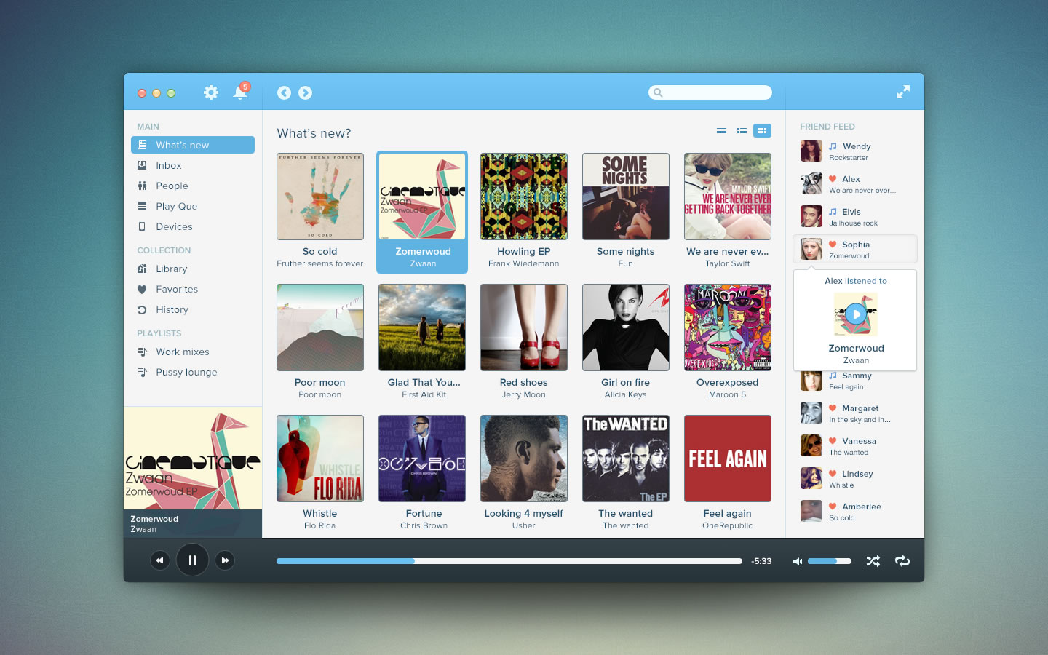Pause the current song

pyautogui.click(x=192, y=560)
